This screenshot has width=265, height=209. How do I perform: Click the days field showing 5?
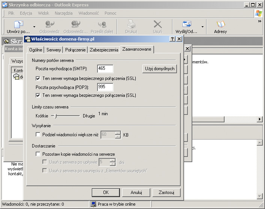point(104,162)
